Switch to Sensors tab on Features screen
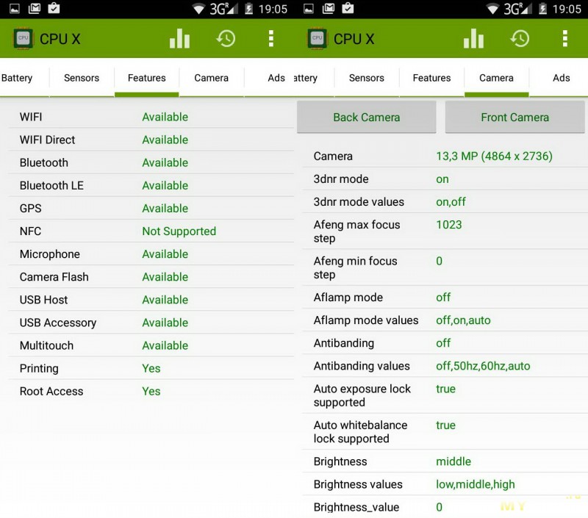Screen dimensions: 588x518 (x=82, y=78)
